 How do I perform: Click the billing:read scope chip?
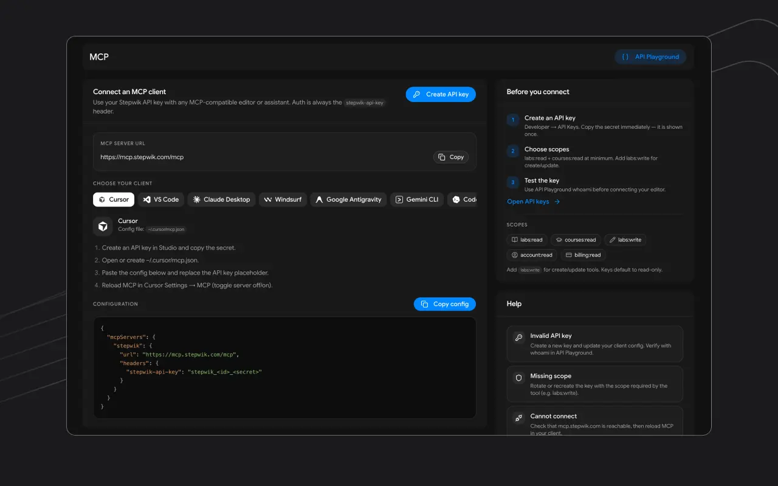coord(583,255)
